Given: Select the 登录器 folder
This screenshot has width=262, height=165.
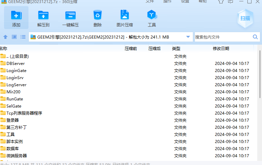Looking at the screenshot, I should pyautogui.click(x=129, y=120).
